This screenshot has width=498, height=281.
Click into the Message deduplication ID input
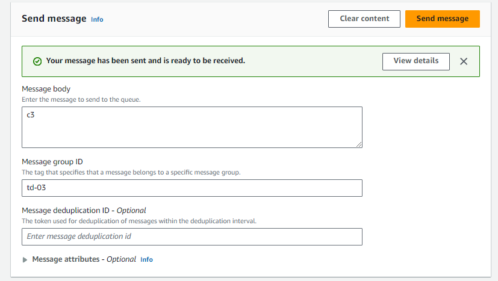[191, 236]
